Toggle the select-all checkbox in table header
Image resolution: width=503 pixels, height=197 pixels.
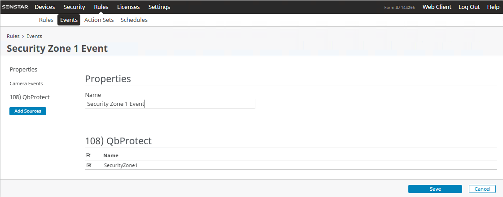point(88,155)
